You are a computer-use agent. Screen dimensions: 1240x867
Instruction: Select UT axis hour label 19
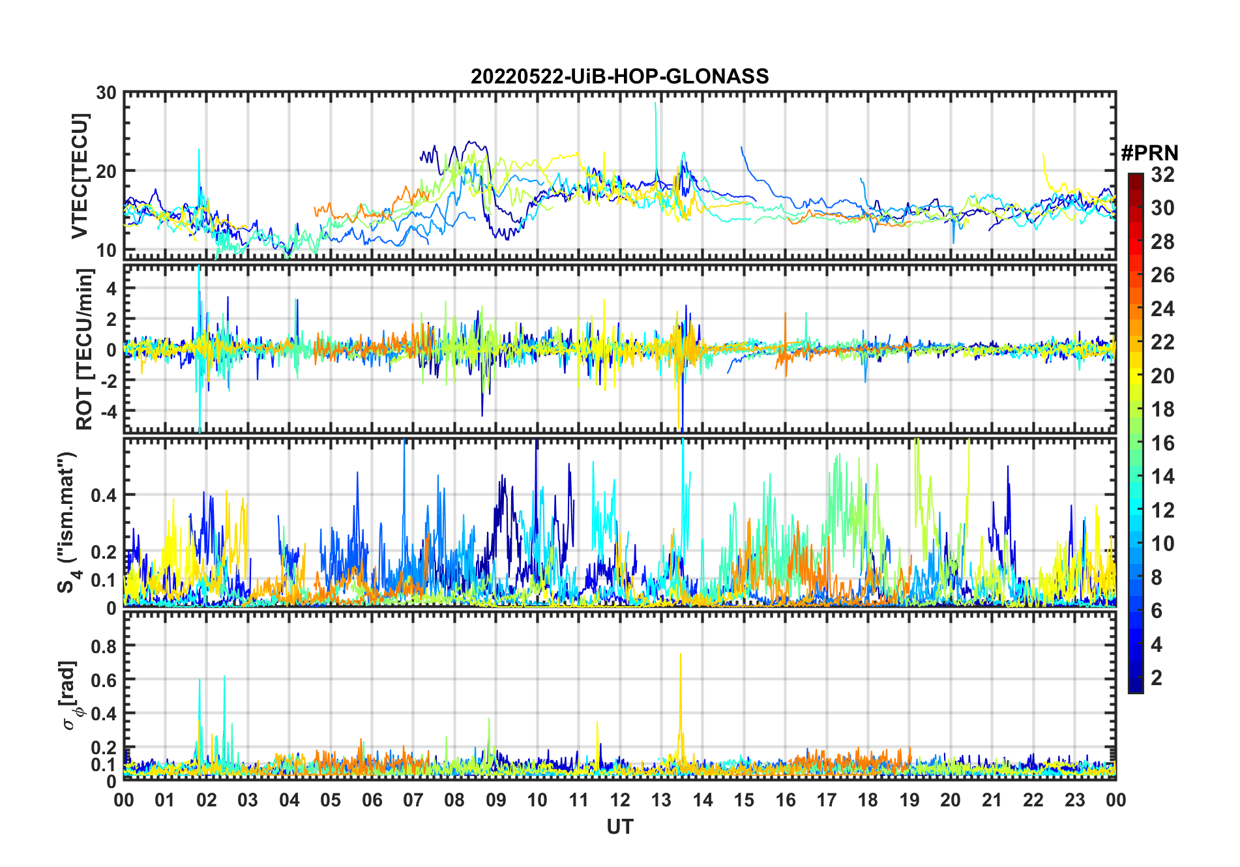pos(909,800)
